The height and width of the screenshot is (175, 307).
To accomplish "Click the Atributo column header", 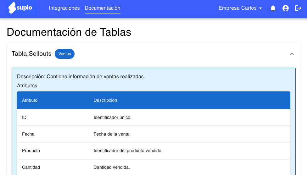I will (x=30, y=100).
